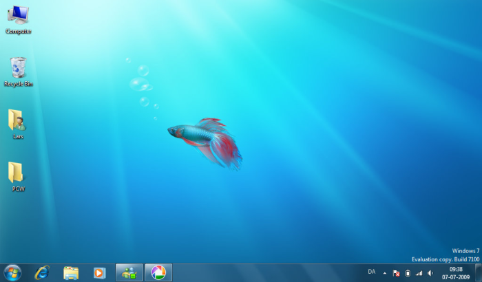Click the Computer icon label text

pyautogui.click(x=18, y=31)
